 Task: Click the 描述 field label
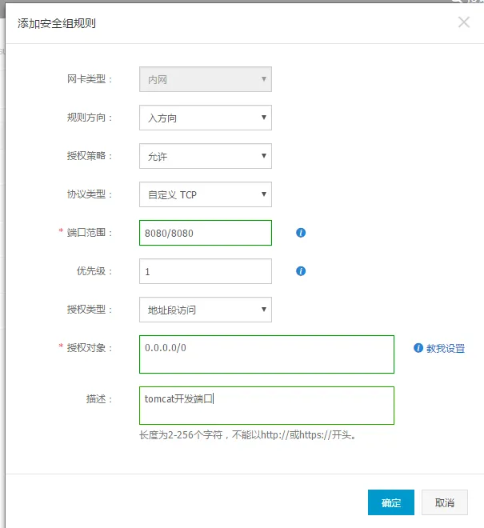pos(99,398)
